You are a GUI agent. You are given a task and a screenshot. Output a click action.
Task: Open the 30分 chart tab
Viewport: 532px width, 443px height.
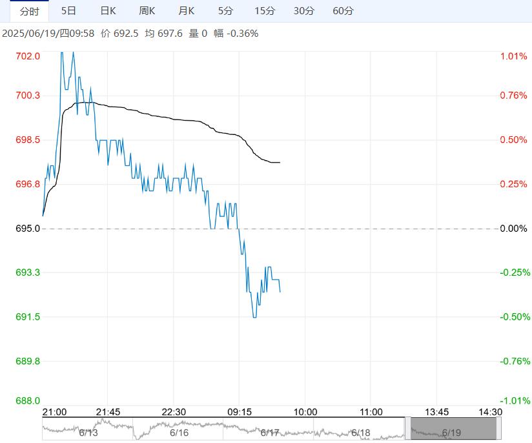coord(304,11)
